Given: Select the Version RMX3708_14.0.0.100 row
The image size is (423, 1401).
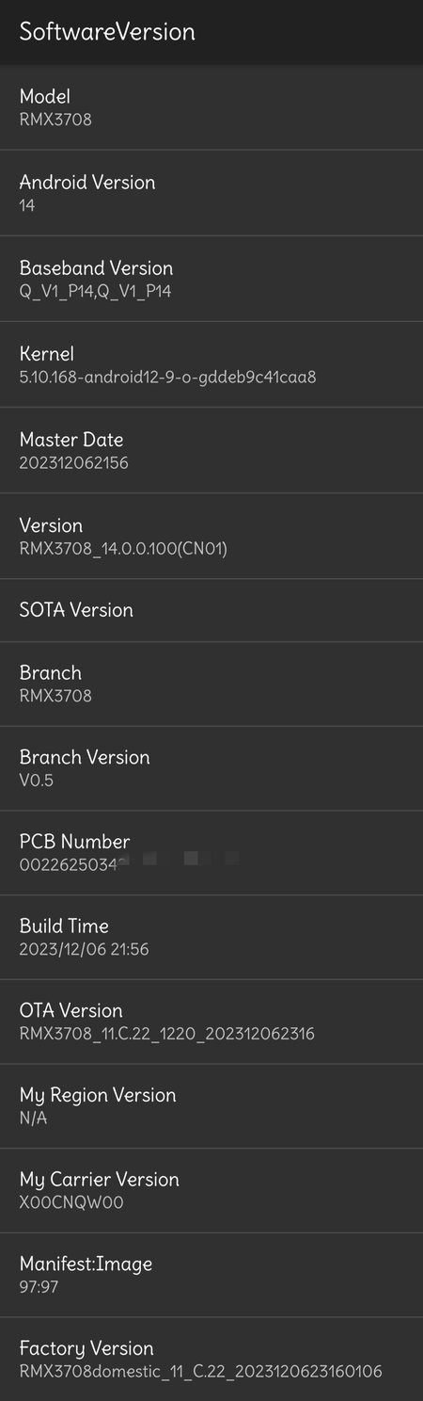Looking at the screenshot, I should pyautogui.click(x=211, y=536).
